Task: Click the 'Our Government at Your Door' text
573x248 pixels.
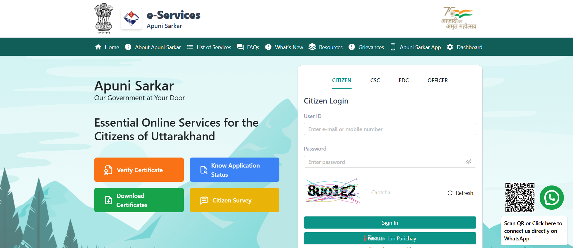Action: (140, 98)
